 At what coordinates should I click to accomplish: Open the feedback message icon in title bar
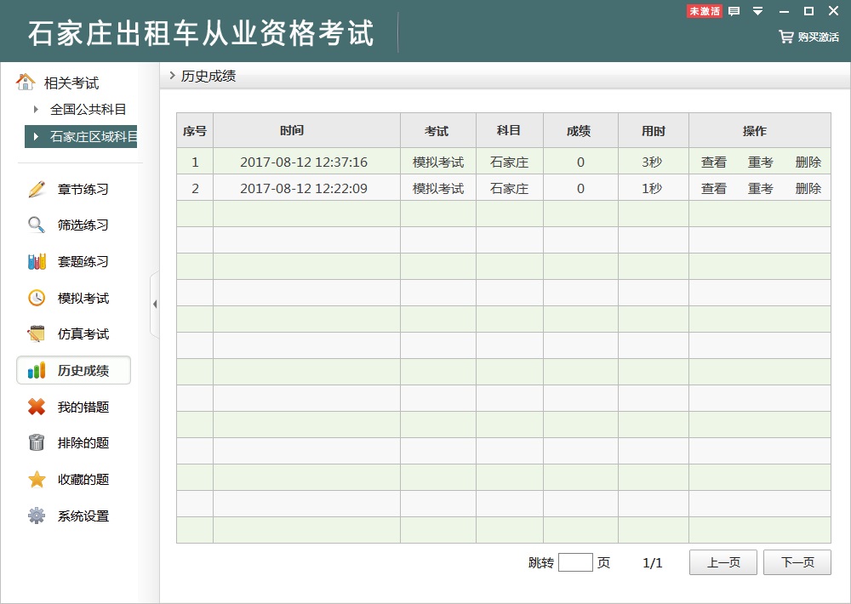click(x=734, y=11)
